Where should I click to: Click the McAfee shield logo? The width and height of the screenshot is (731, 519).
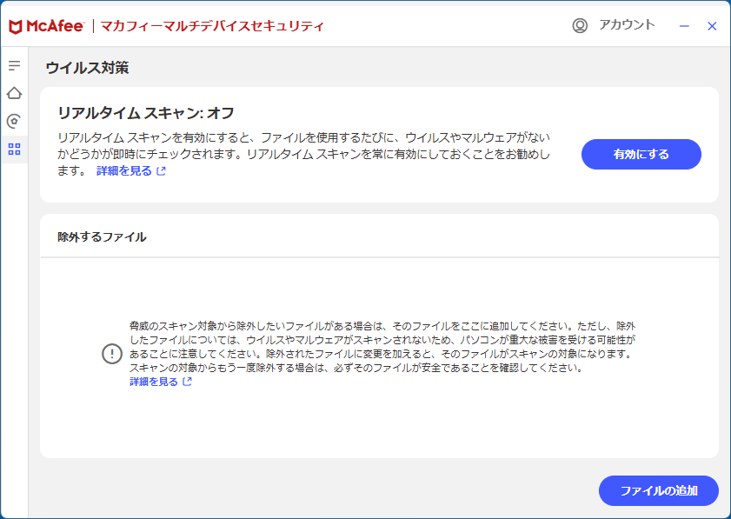pyautogui.click(x=16, y=27)
